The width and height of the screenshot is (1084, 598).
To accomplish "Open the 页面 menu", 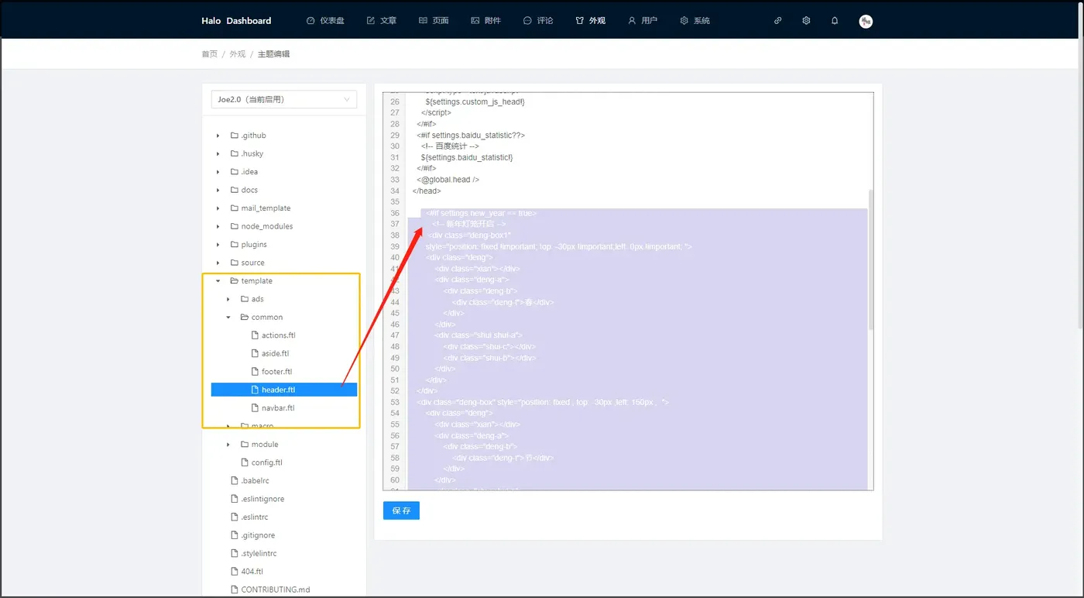I will pos(434,21).
